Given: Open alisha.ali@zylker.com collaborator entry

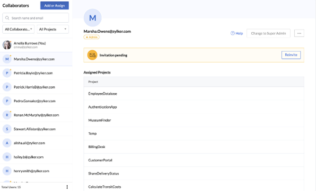Looking at the screenshot, I should point(29,143).
